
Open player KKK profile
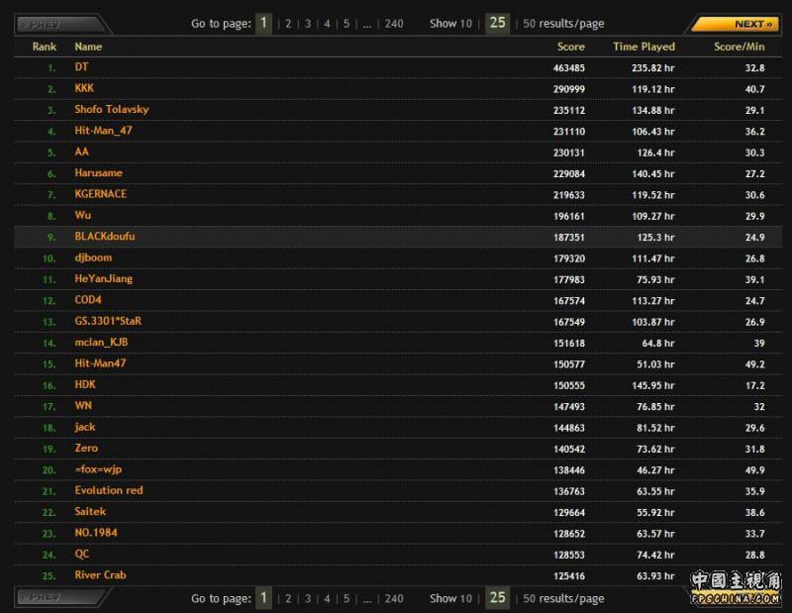point(84,88)
